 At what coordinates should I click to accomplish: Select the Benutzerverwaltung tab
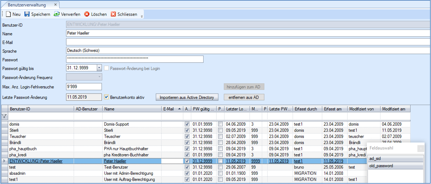[27, 5]
